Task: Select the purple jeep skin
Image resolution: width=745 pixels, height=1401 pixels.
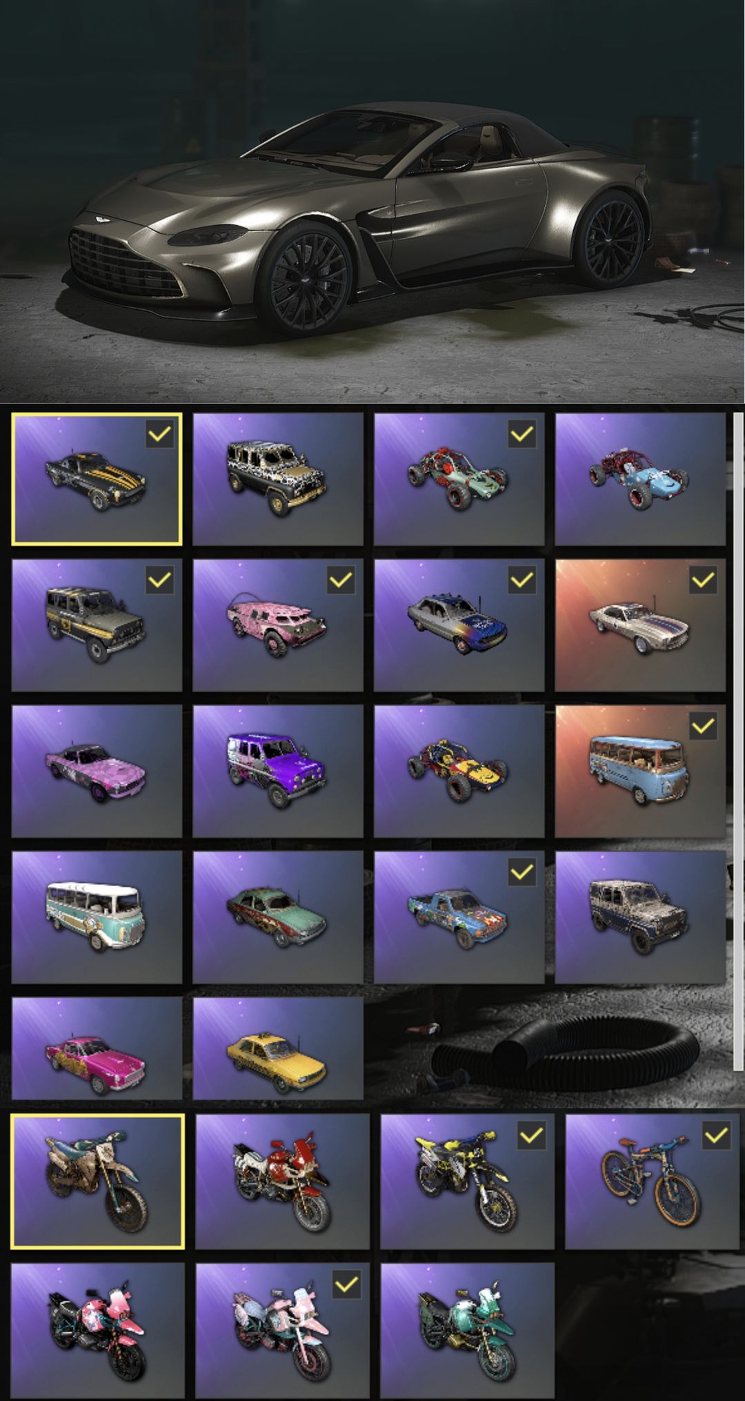Action: point(278,771)
